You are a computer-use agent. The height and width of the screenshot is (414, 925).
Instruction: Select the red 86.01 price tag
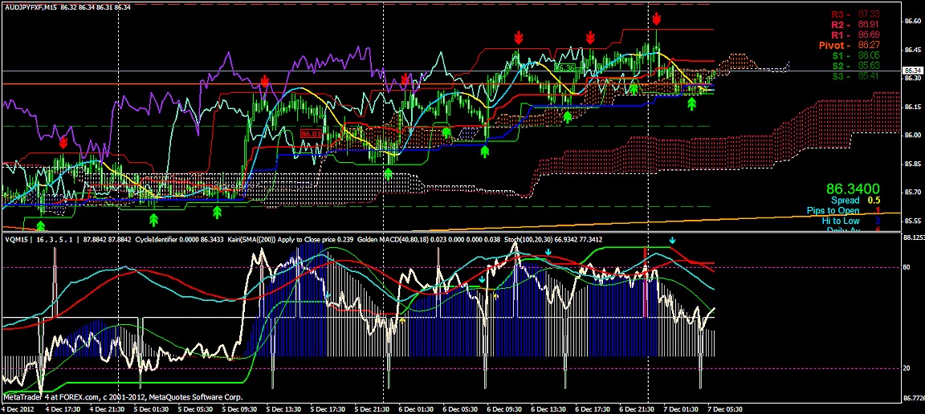(311, 133)
